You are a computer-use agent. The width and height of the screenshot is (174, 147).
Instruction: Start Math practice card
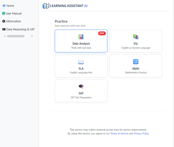click(x=136, y=66)
